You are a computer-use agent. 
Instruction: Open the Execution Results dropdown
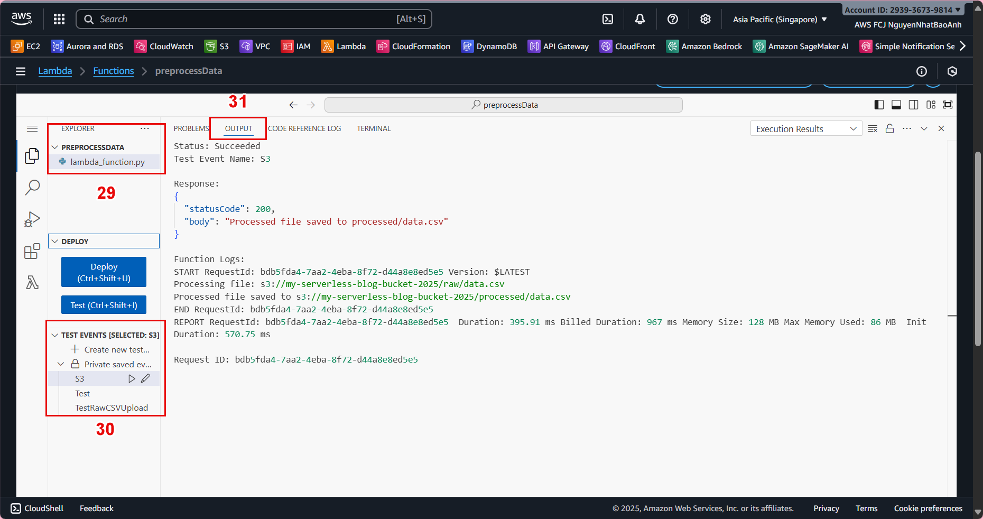[x=806, y=129]
